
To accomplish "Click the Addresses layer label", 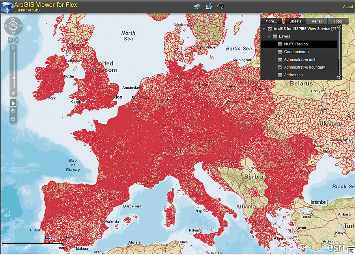I will click(293, 75).
